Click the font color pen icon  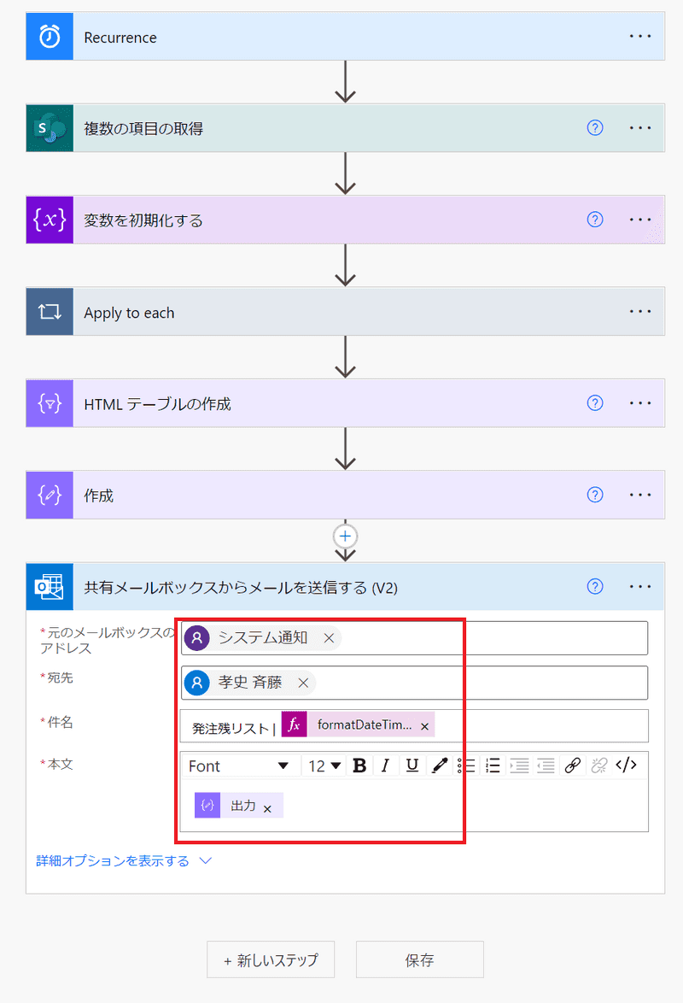(440, 765)
